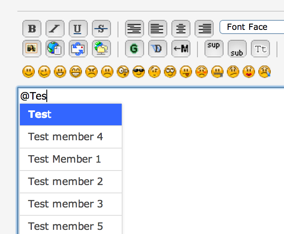Screen dimensions: 284x234
Task: Select highlighted 'Test' mention suggestion
Action: [x=71, y=115]
